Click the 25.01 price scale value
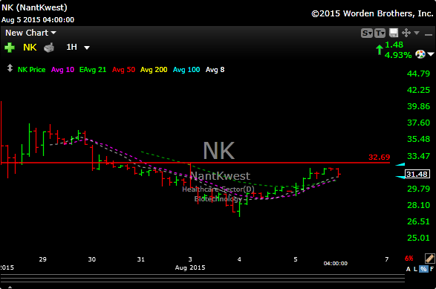Viewport: 436px width, 289px height. coord(418,238)
